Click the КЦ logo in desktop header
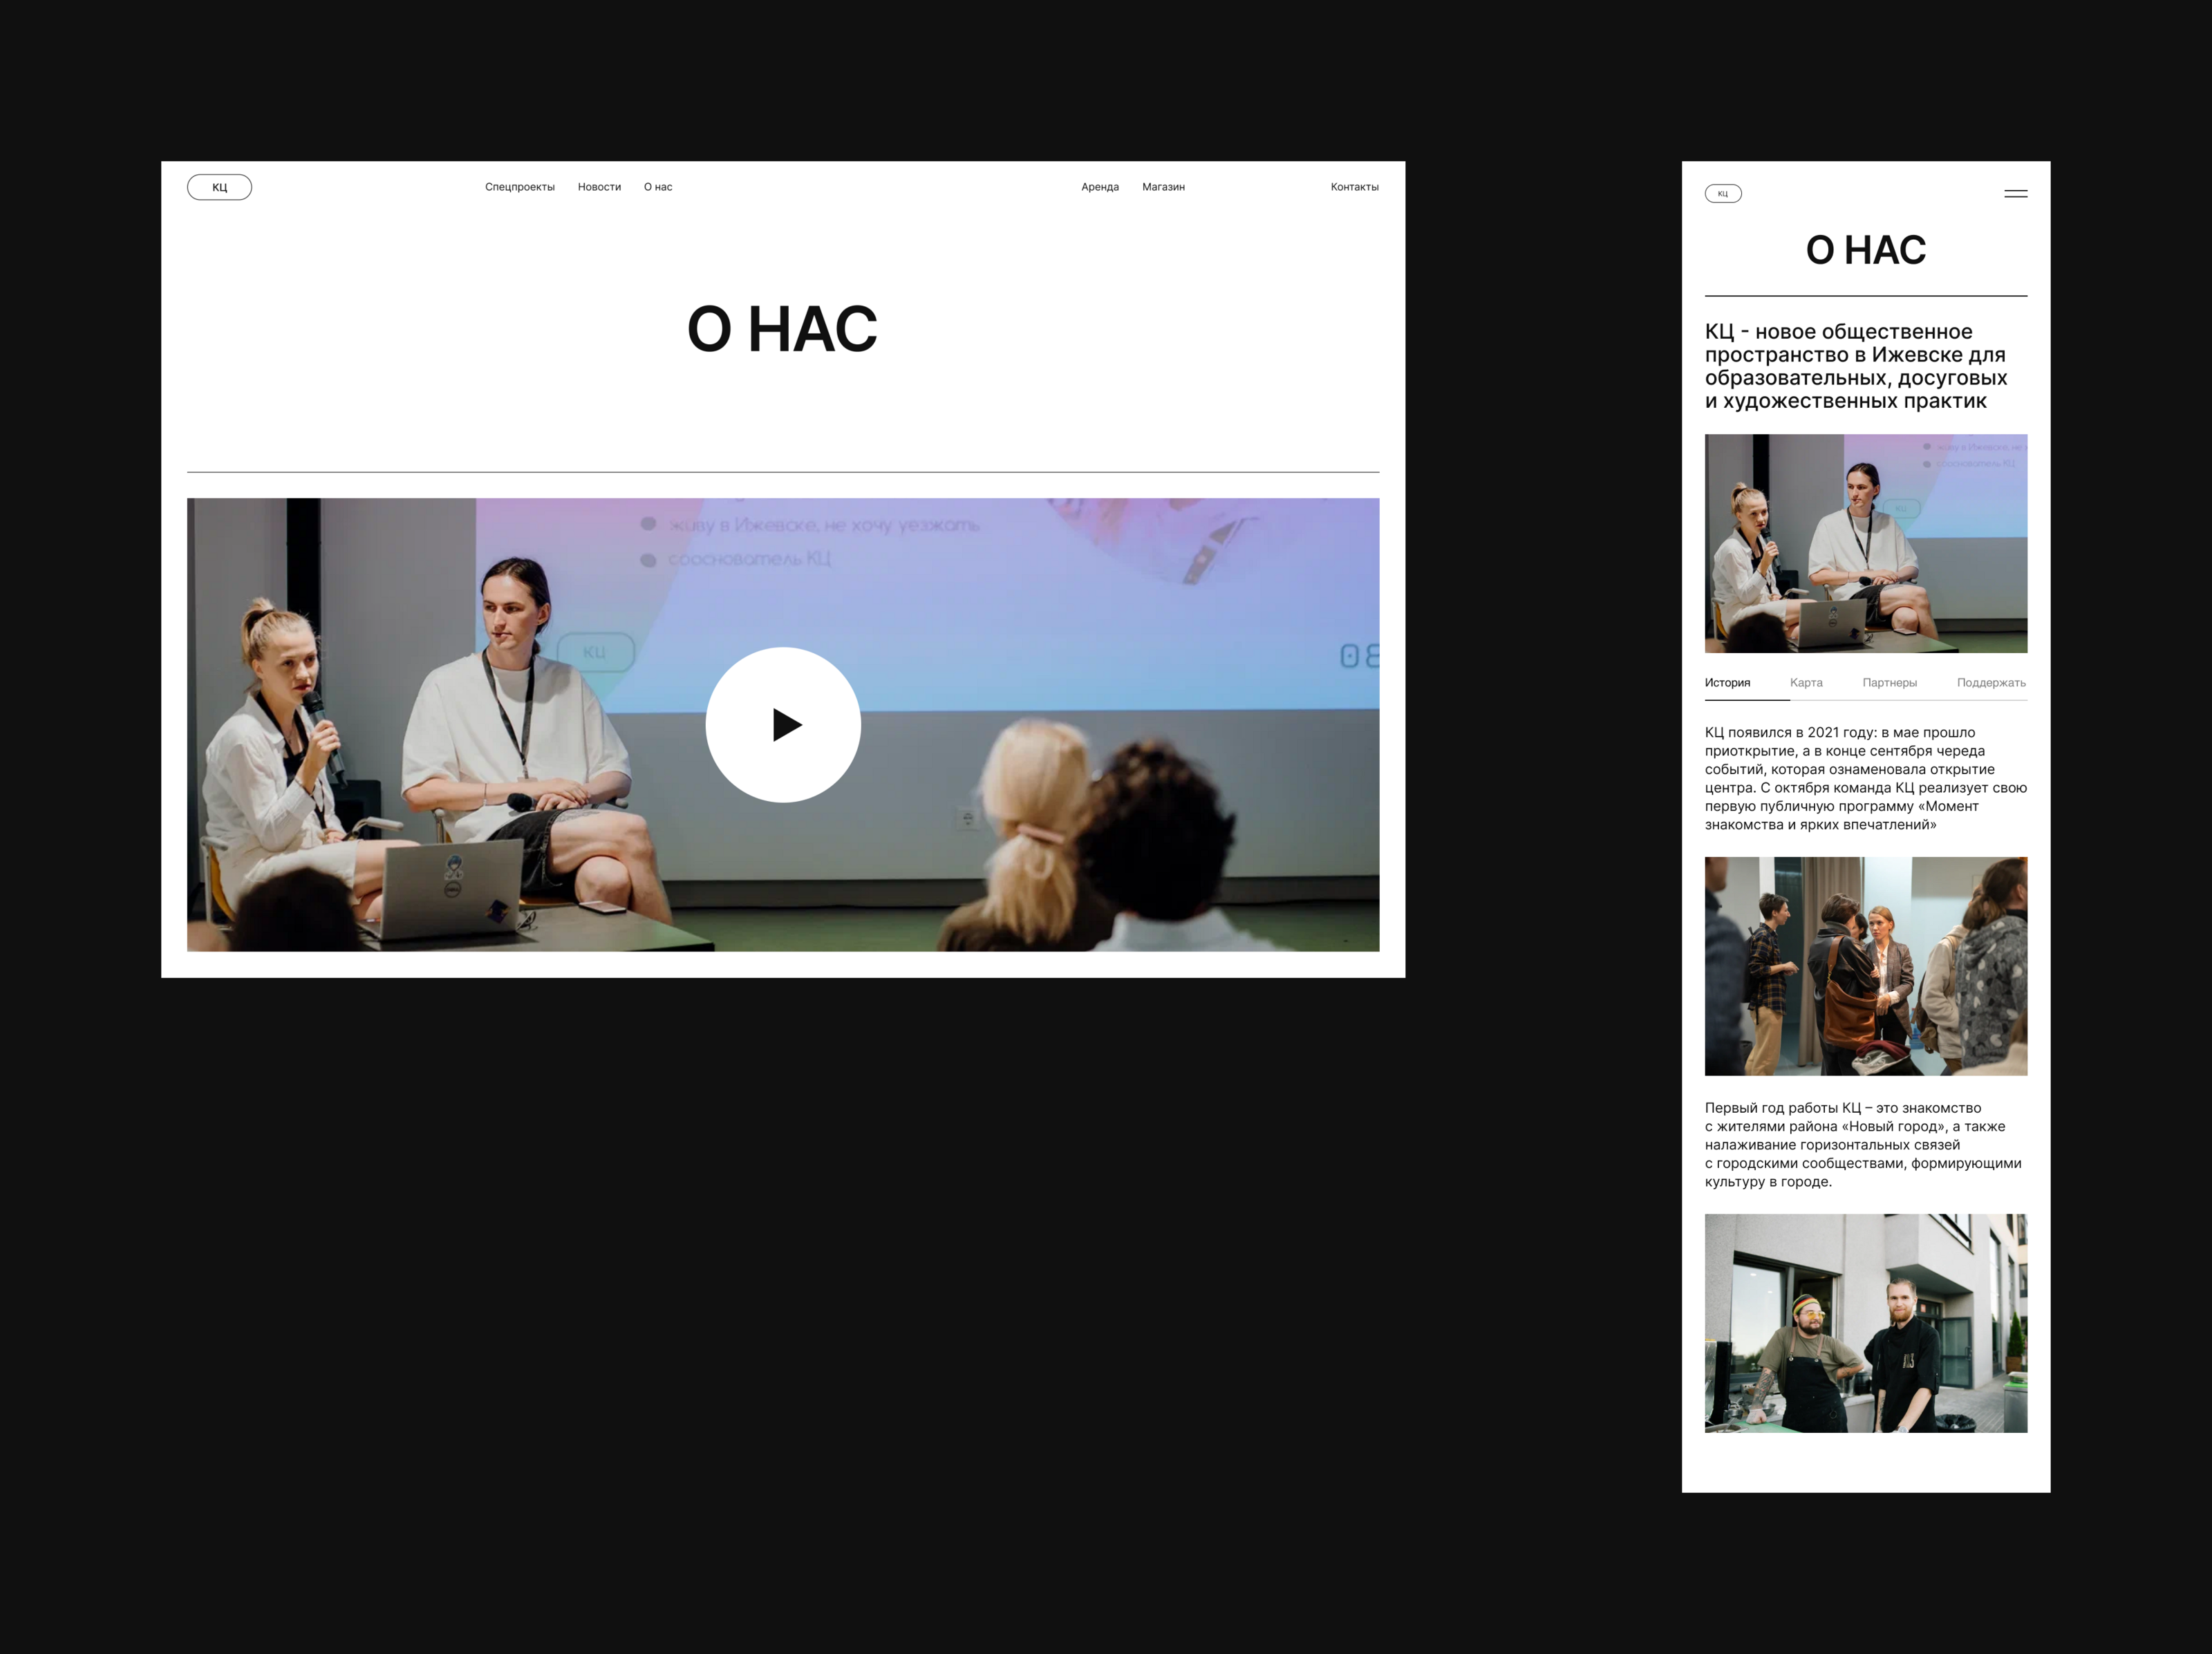Screen dimensions: 2212x1654 (x=219, y=187)
